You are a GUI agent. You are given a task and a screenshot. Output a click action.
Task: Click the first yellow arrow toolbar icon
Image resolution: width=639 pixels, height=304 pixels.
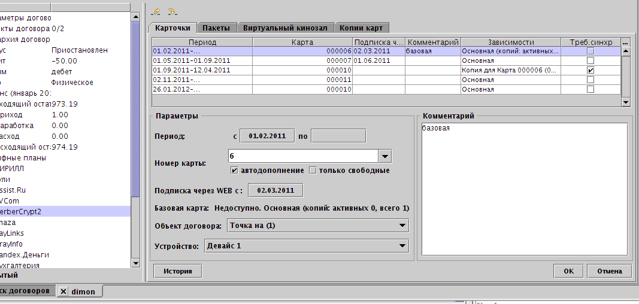coord(157,11)
